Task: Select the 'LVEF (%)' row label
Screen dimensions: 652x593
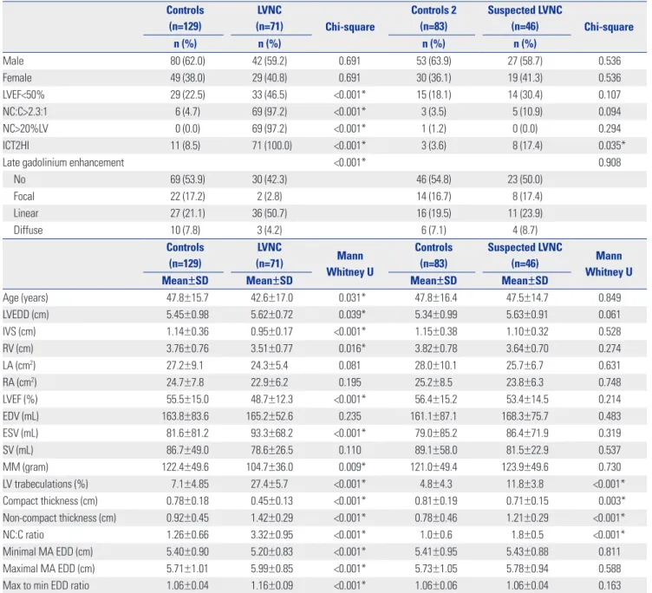Action: 20,400
